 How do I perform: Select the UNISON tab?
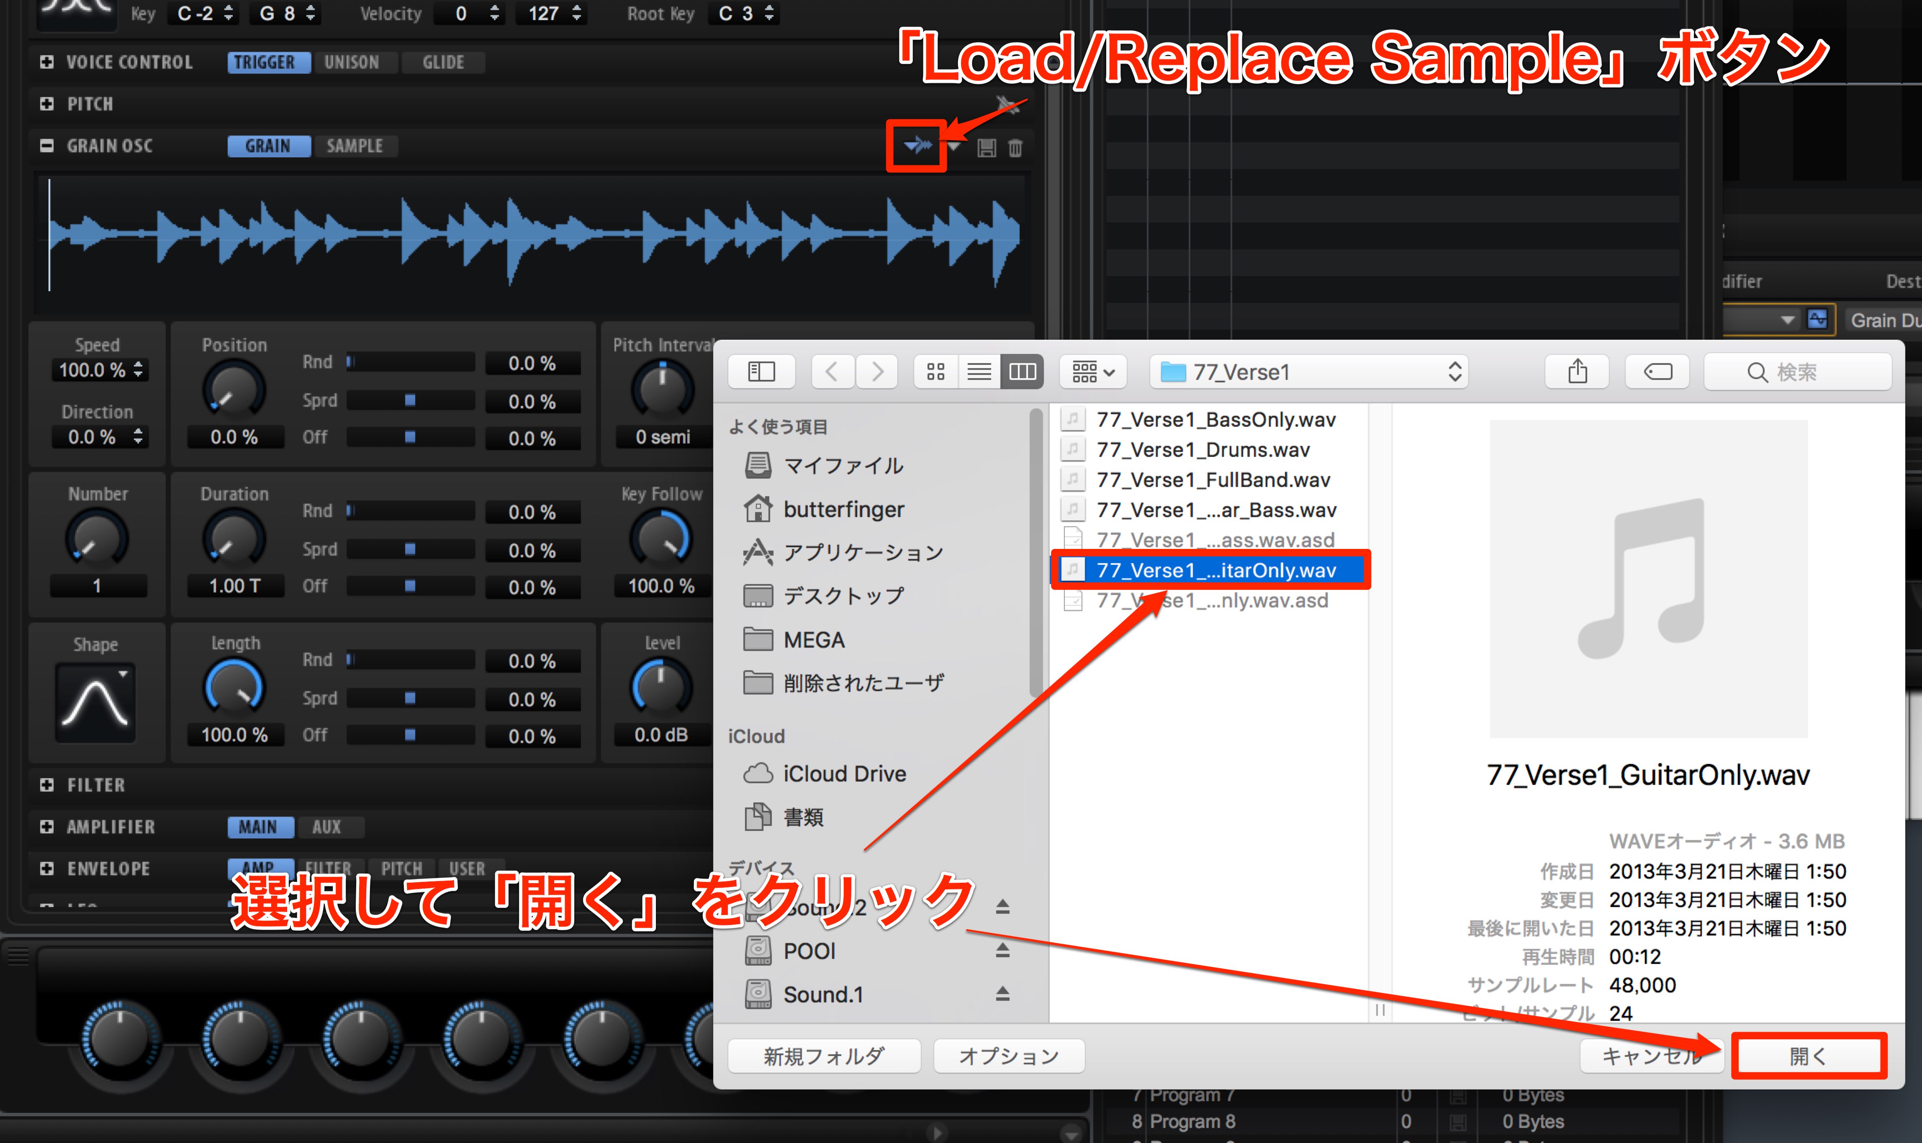355,62
